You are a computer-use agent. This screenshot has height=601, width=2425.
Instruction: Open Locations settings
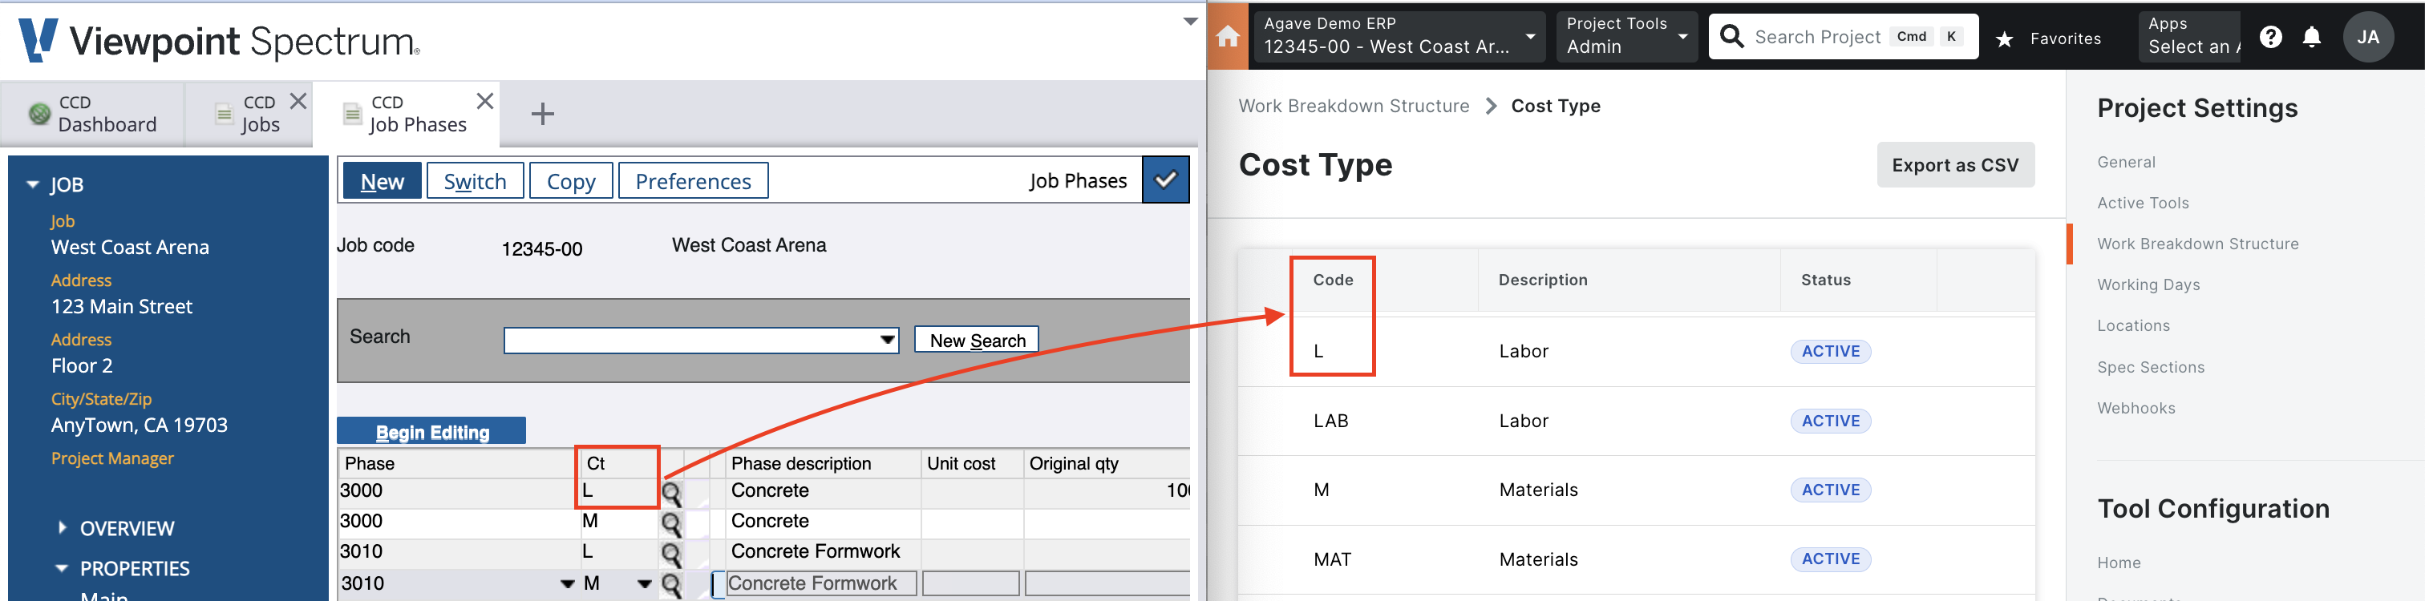(x=2132, y=325)
